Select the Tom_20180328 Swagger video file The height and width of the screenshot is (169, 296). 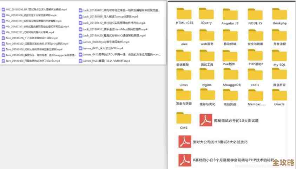click(39, 55)
